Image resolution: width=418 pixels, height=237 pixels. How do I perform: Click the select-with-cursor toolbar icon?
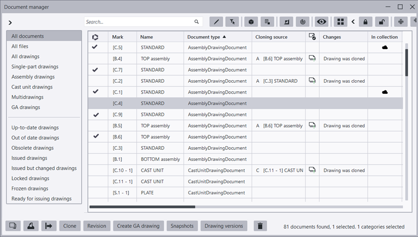pyautogui.click(x=232, y=22)
